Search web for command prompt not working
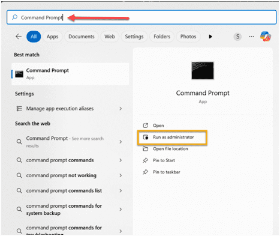 coord(70,175)
